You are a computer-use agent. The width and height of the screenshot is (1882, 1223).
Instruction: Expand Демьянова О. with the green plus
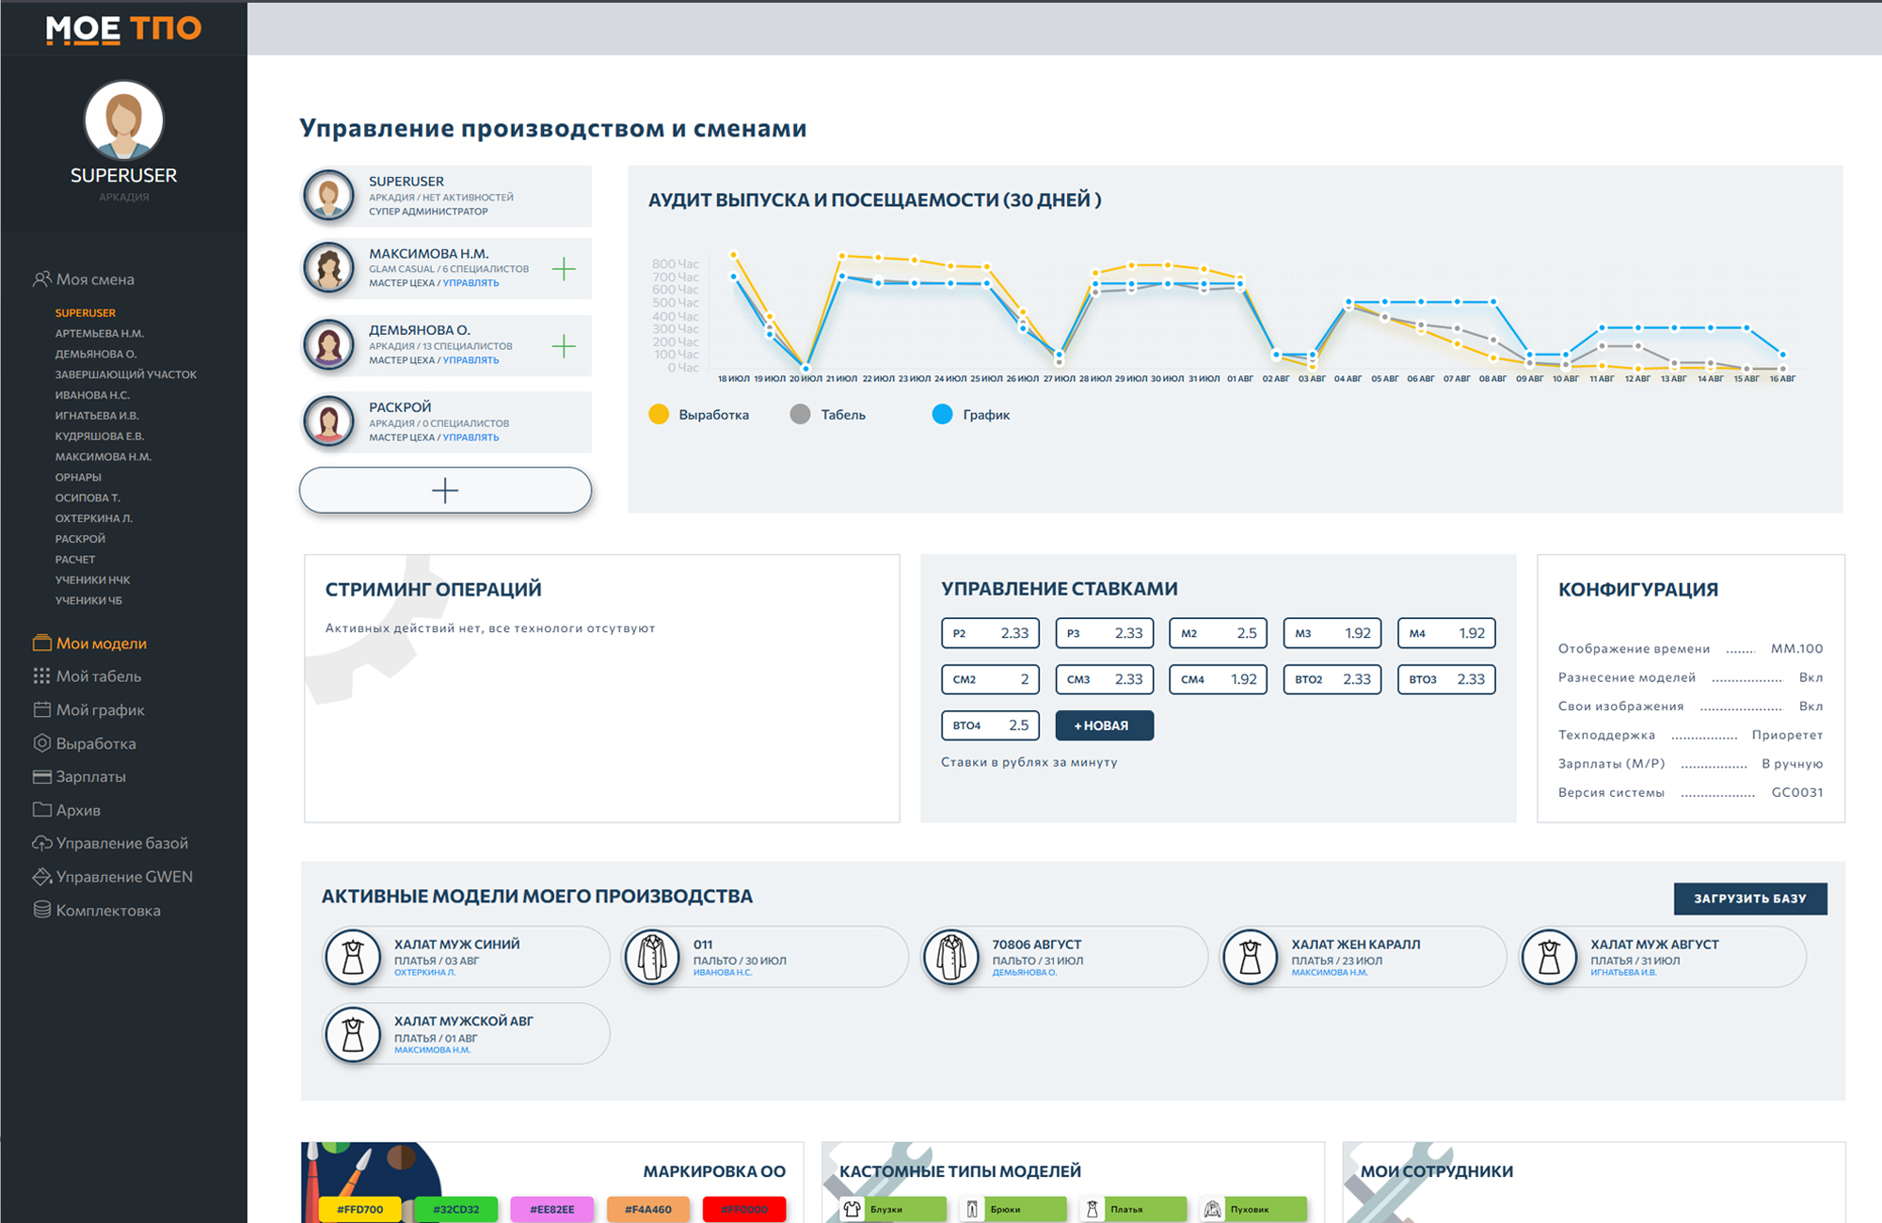tap(564, 346)
